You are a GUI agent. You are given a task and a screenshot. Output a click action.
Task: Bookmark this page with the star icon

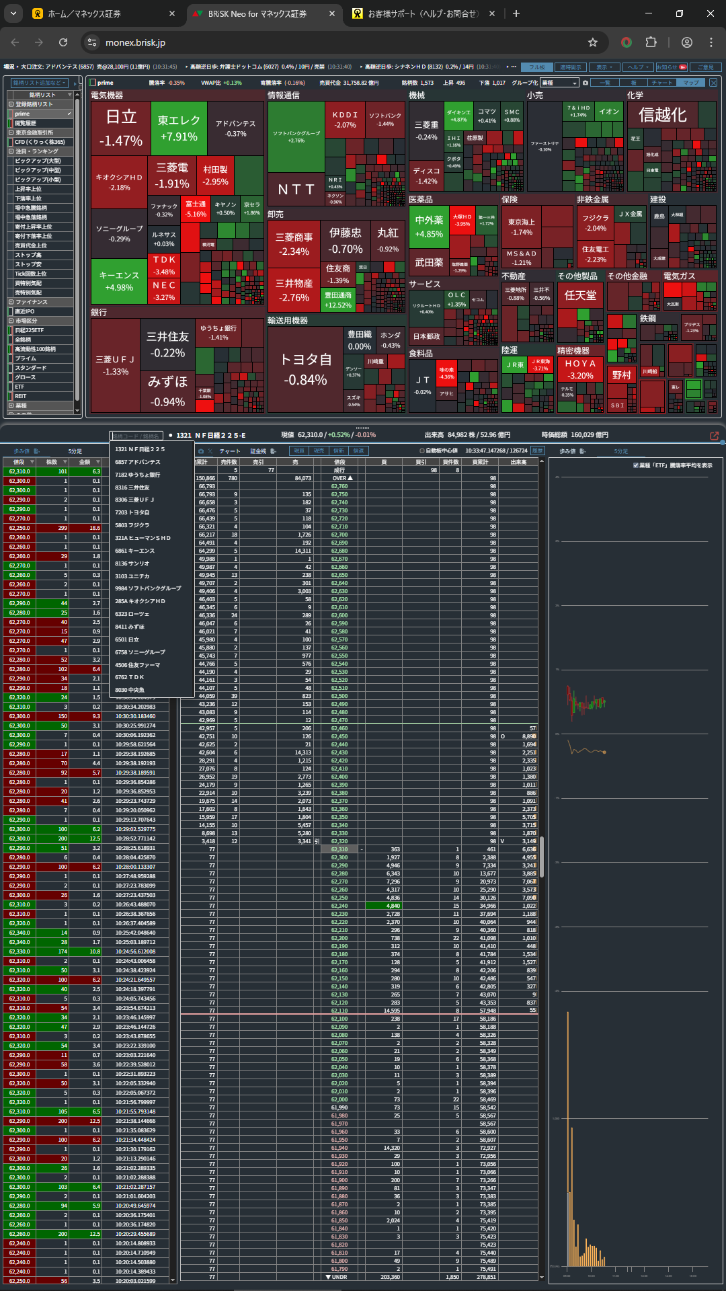[x=593, y=42]
